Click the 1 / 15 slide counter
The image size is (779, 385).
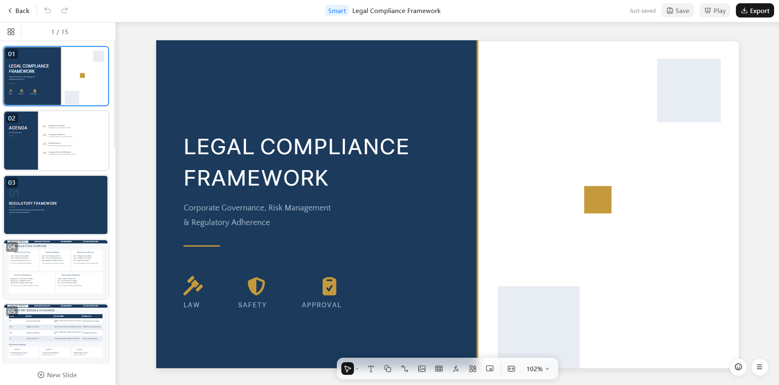click(x=60, y=32)
